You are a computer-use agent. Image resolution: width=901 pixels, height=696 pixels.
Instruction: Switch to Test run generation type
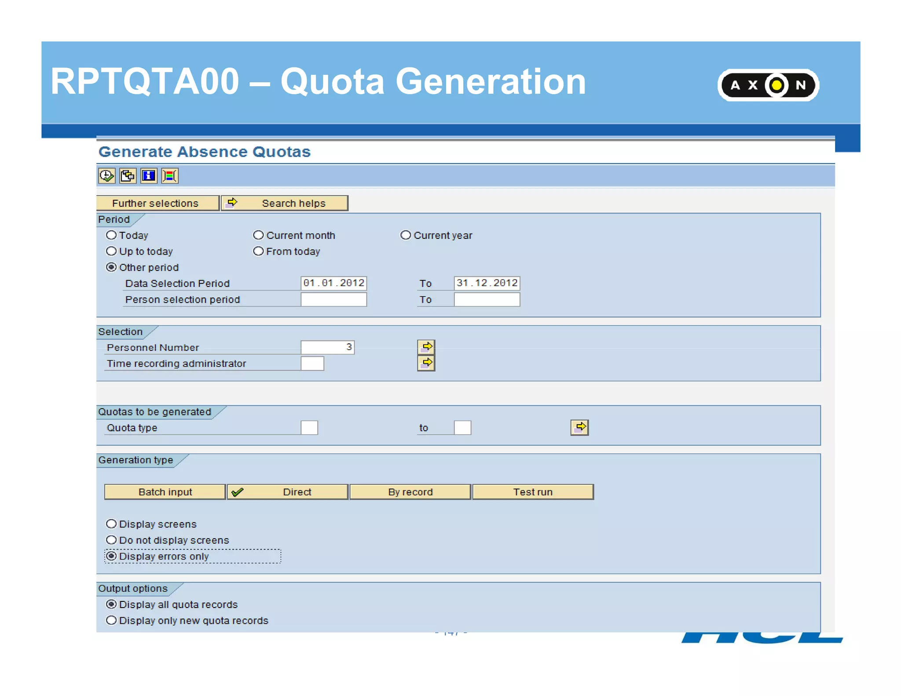coord(533,492)
